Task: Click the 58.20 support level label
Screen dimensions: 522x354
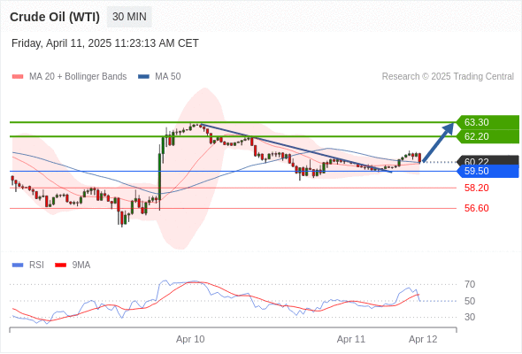Action: tap(476, 188)
